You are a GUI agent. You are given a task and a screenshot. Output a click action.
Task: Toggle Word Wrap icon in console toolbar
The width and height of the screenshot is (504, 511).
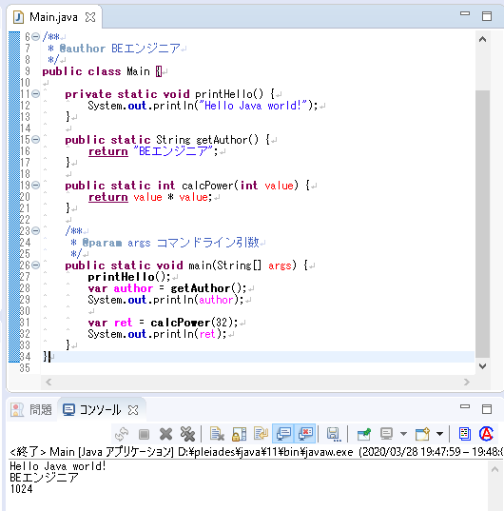point(261,434)
